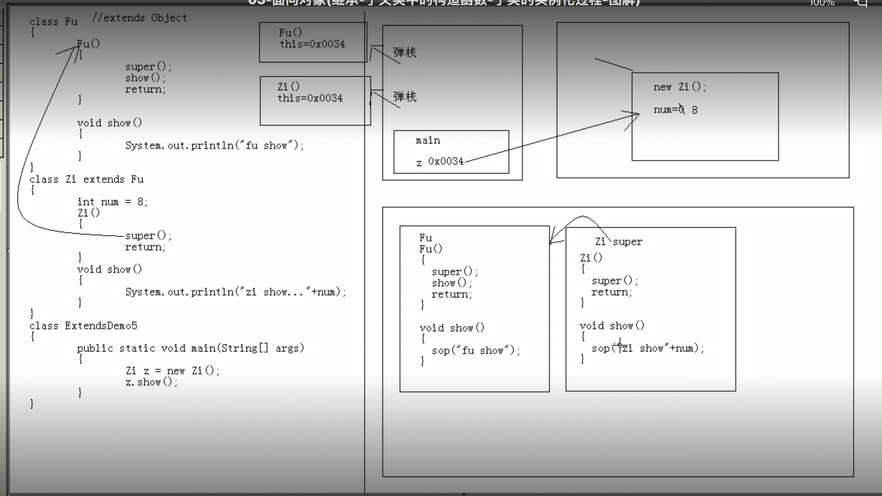Screen dimensions: 882x496
Task: Click the sop("zi show"+num) line
Action: point(648,349)
